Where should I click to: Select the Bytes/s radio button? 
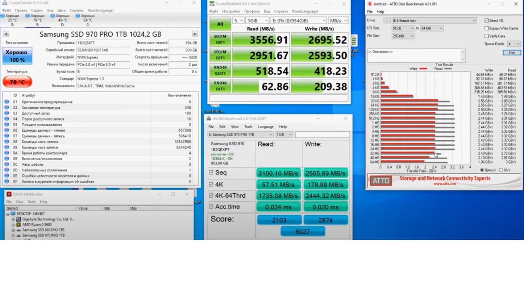click(x=482, y=170)
